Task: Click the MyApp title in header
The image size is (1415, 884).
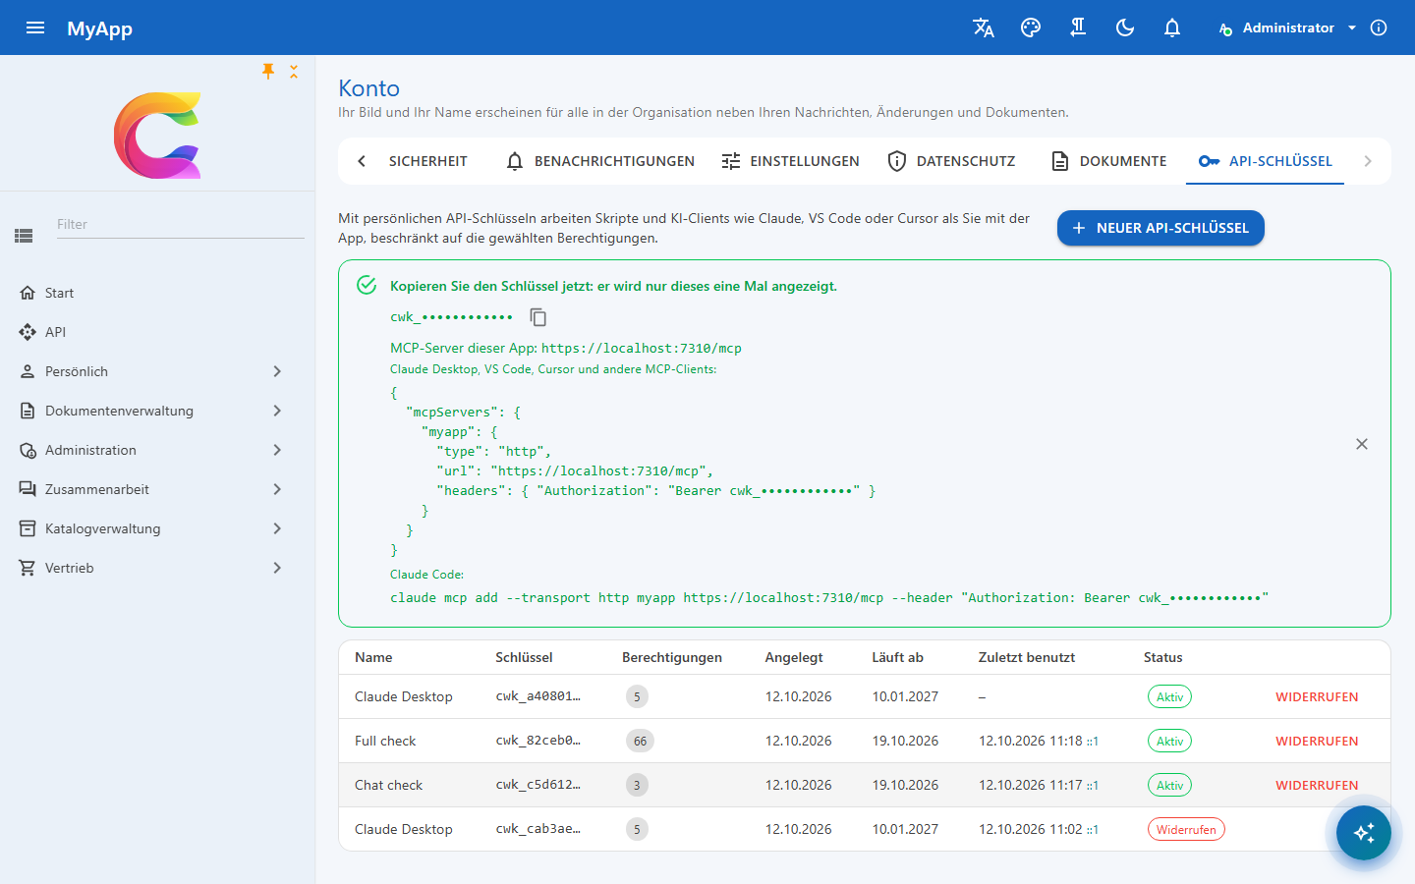Action: pos(99,28)
